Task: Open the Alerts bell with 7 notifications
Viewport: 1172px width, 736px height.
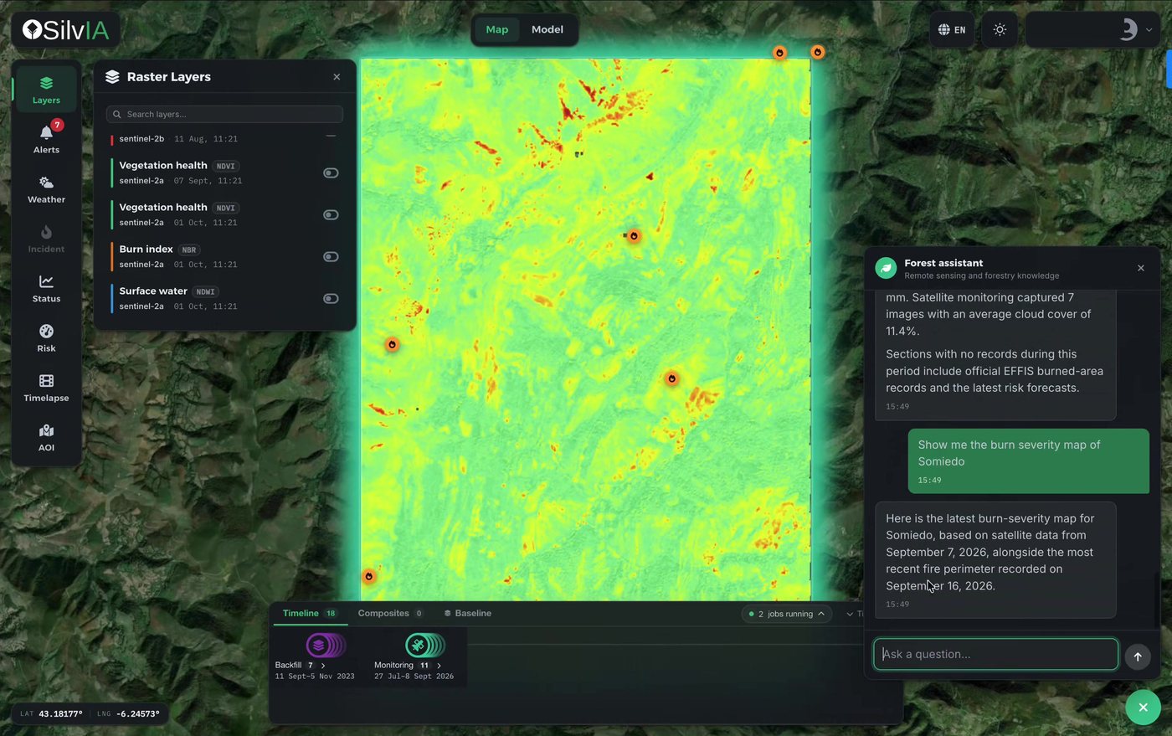Action: [x=46, y=139]
